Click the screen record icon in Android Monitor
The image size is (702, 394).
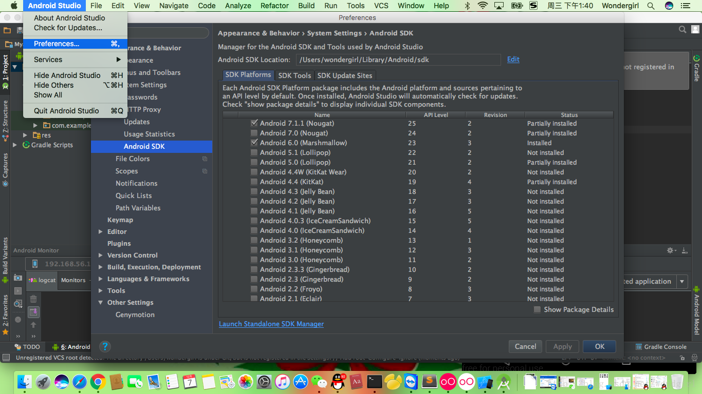coord(18,291)
